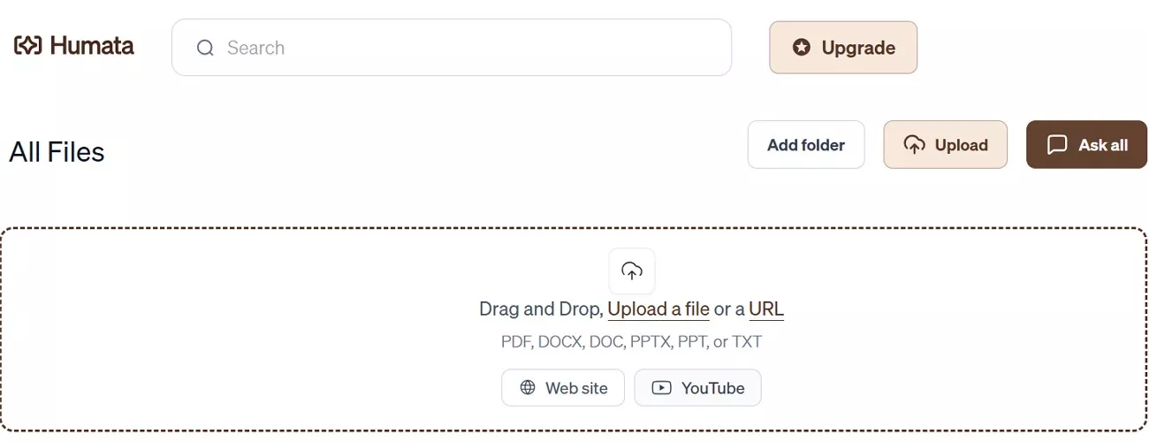Viewport: 1149px width, 442px height.
Task: Open the URL link in the drop zone
Action: point(766,309)
